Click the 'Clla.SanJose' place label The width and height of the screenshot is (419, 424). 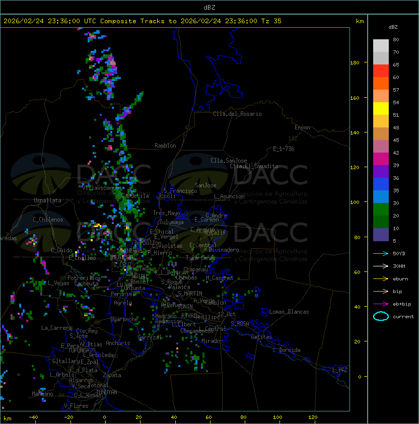tap(229, 161)
